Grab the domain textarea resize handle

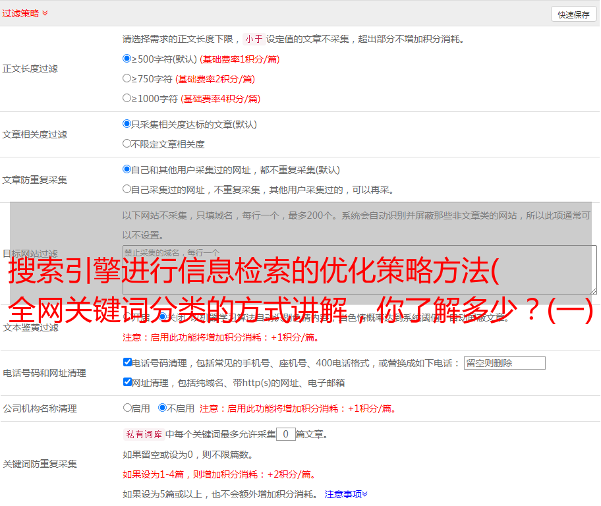[x=593, y=291]
